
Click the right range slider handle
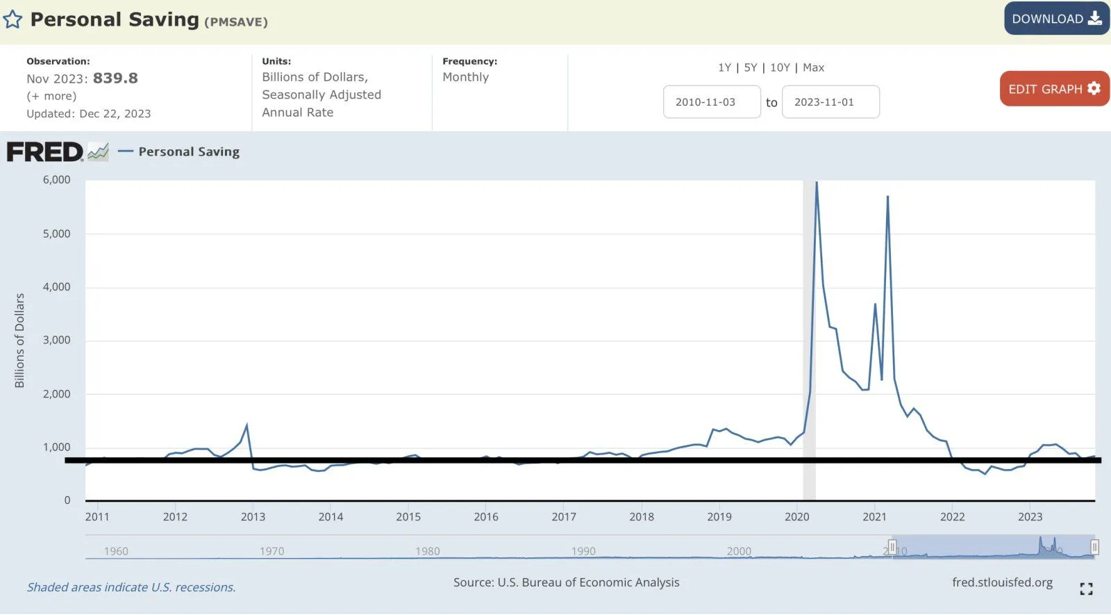[1094, 548]
